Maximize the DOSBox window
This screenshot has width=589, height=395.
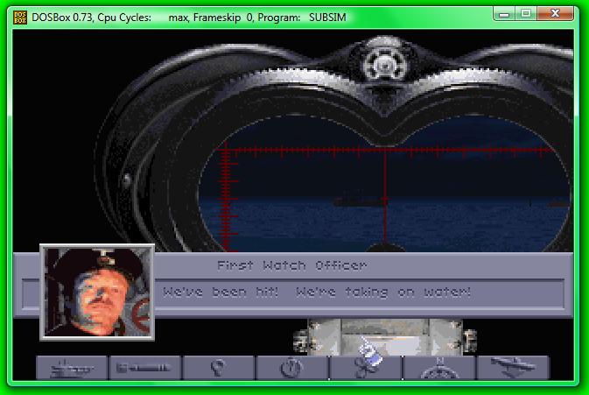(526, 14)
